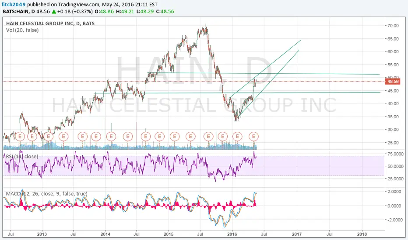Select the February 2016 earnings E marker
Image resolution: width=408 pixels, height=240 pixels.
click(237, 136)
